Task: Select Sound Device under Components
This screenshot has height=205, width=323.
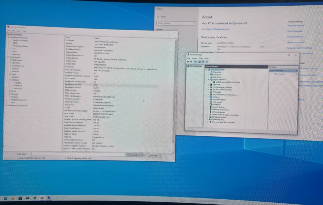Action: pyautogui.click(x=18, y=66)
